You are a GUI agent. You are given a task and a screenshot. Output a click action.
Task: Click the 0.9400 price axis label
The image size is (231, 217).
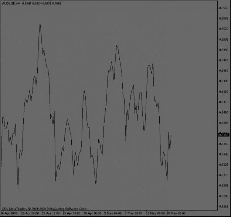[x=224, y=112]
